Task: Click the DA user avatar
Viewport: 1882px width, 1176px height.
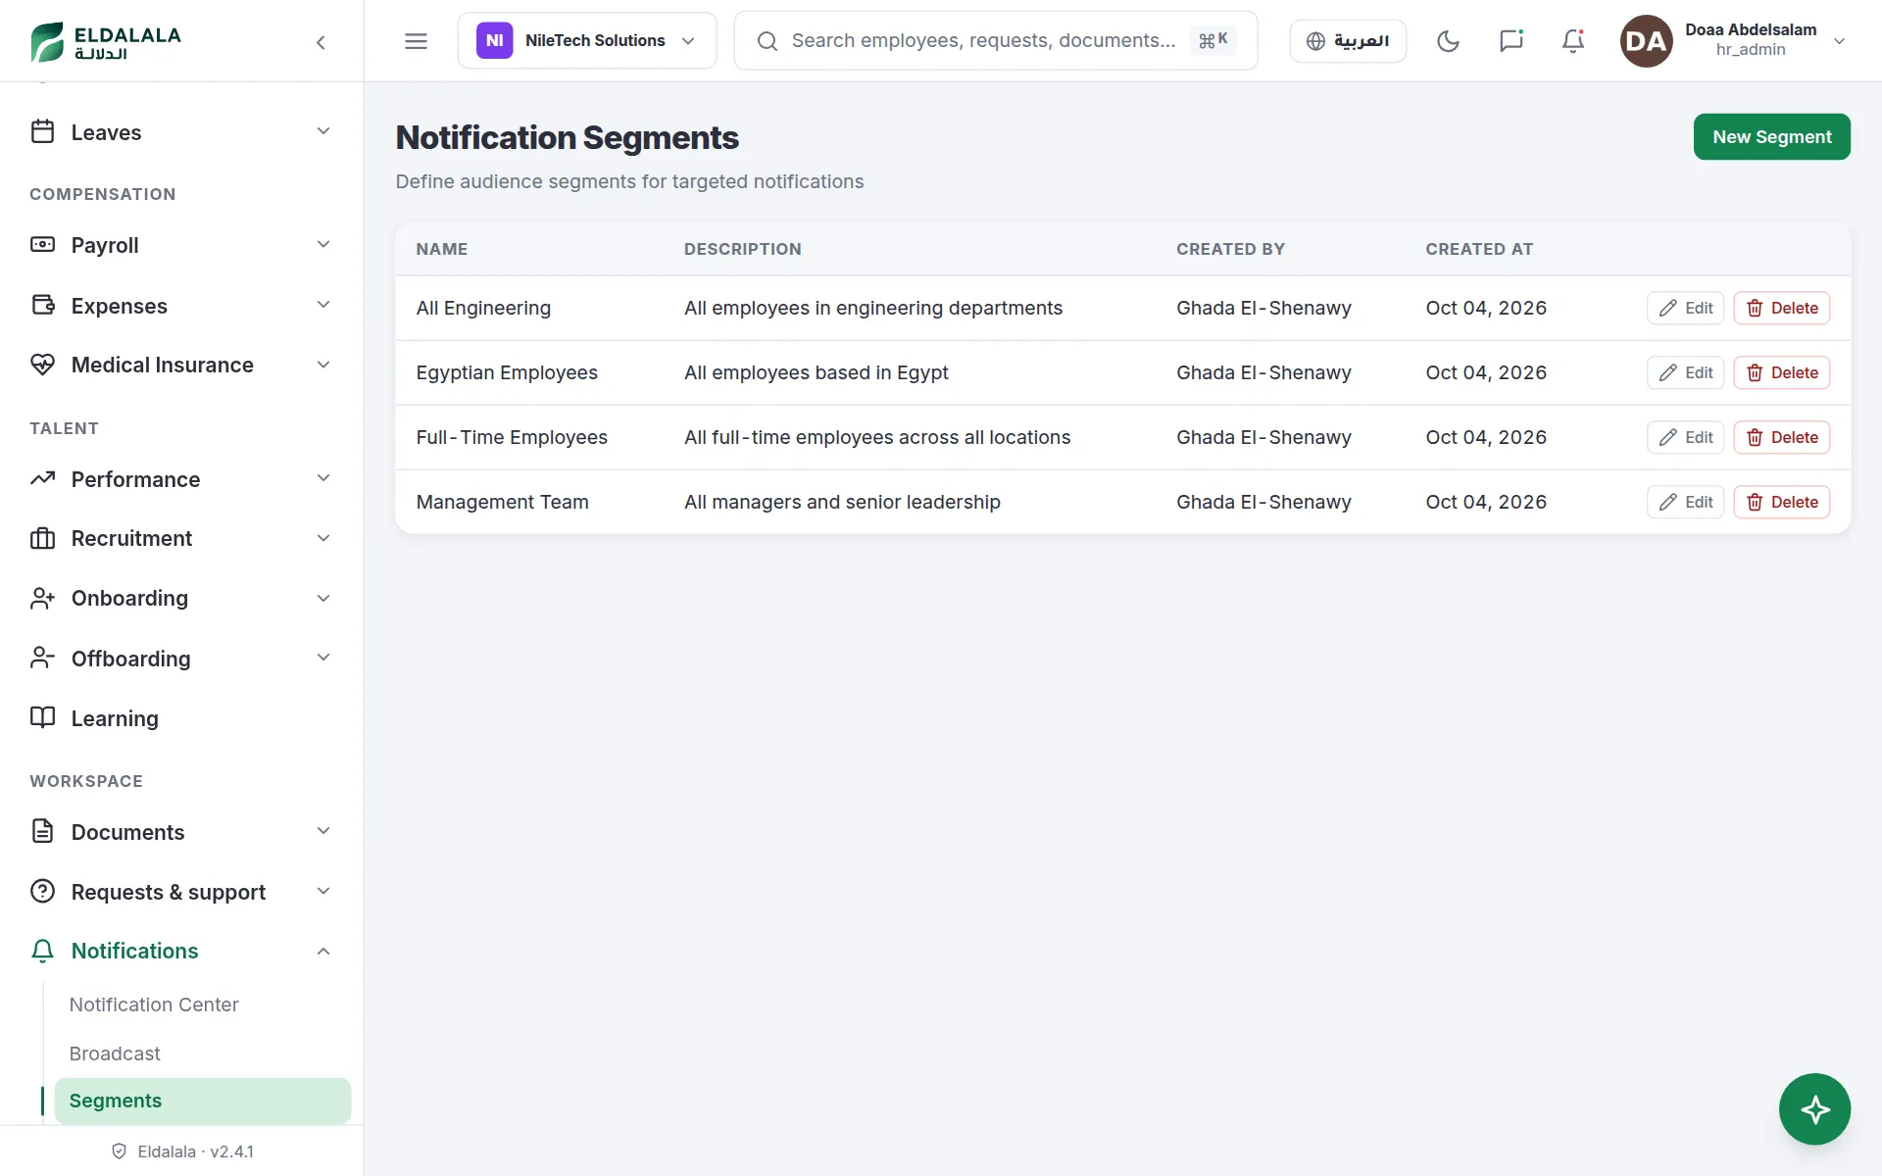Action: (x=1646, y=41)
